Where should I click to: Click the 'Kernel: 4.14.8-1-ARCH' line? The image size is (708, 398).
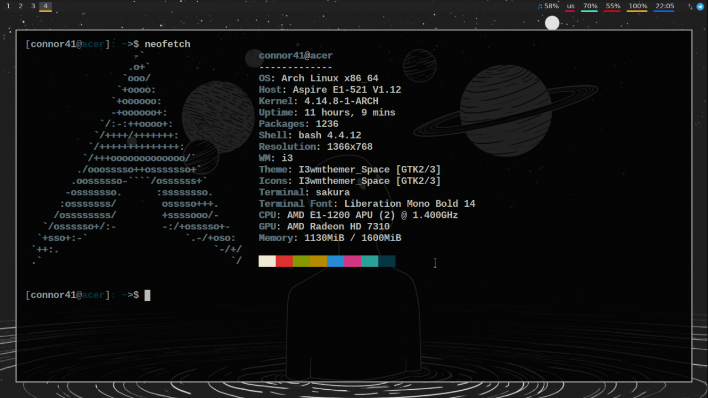319,101
